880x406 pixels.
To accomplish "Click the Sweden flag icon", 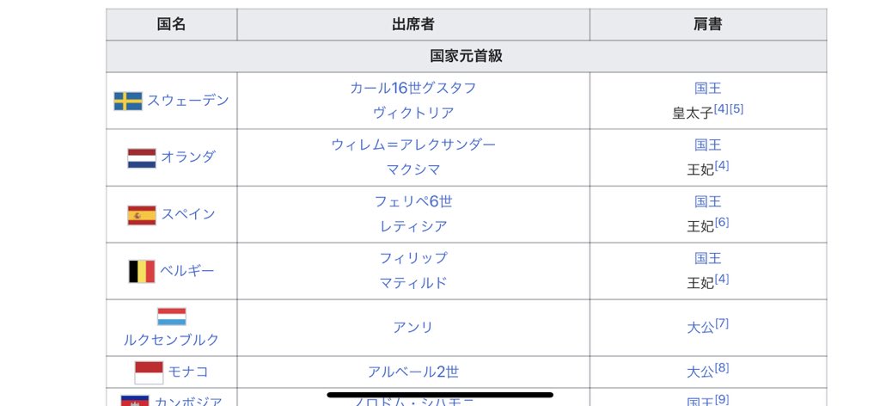I will [128, 101].
